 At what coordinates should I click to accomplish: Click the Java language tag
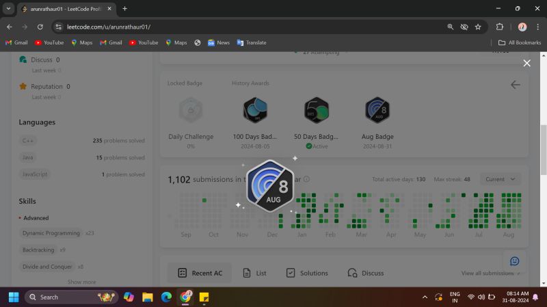(27, 157)
